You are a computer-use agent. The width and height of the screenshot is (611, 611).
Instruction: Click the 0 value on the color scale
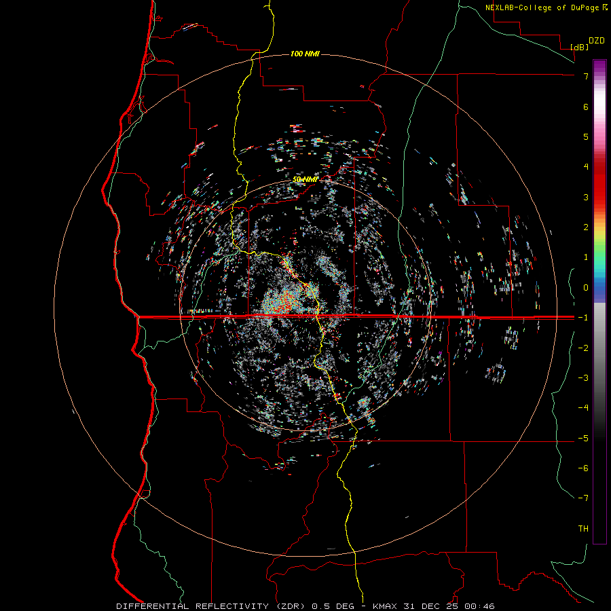pyautogui.click(x=586, y=288)
